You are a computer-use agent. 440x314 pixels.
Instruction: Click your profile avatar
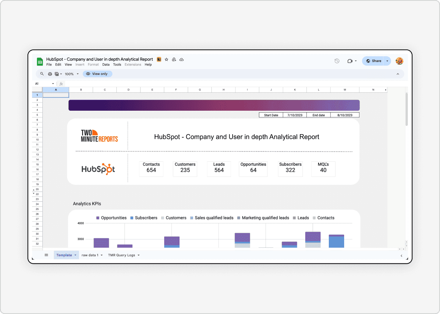pyautogui.click(x=399, y=61)
